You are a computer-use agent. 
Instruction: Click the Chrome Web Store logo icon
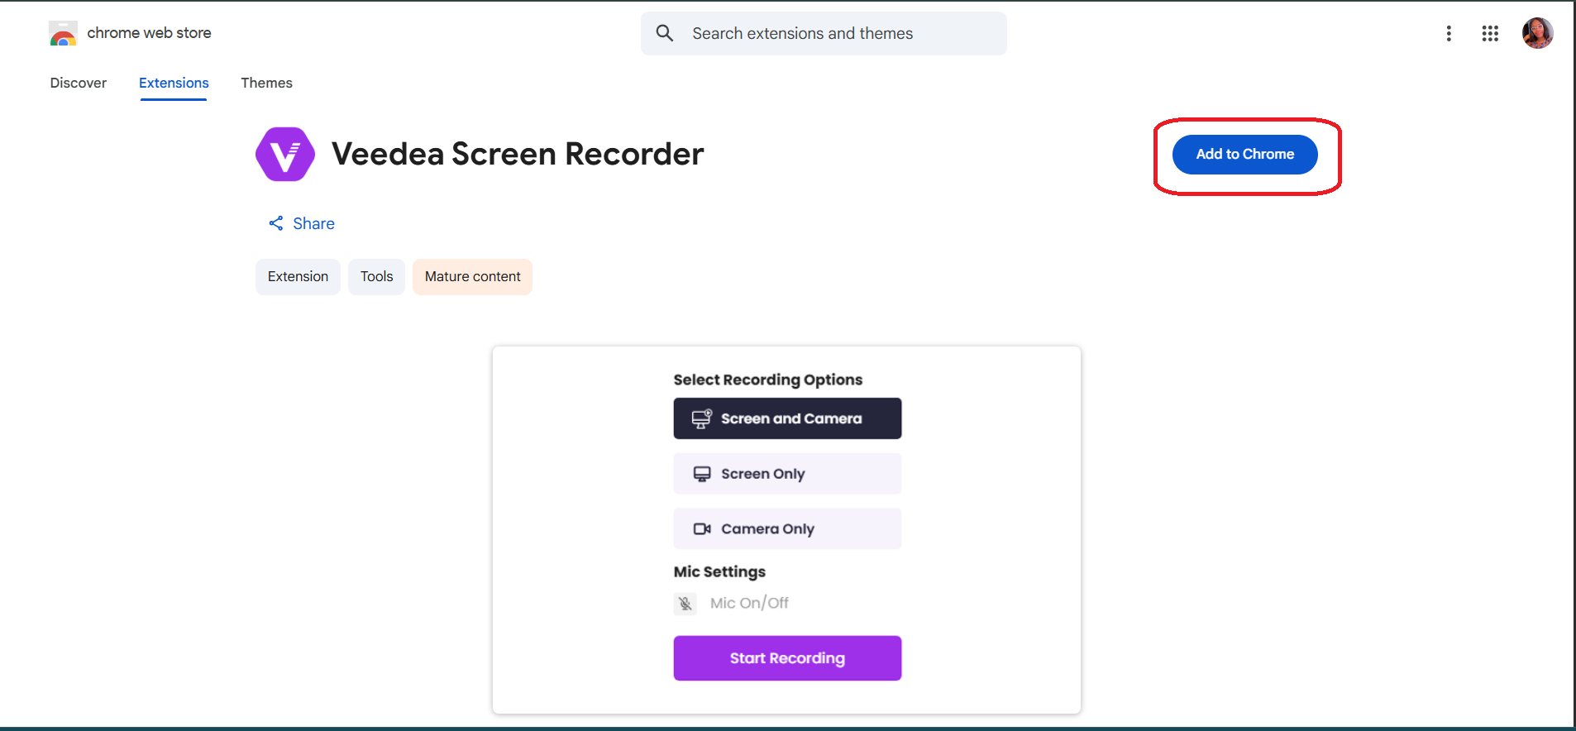(63, 33)
